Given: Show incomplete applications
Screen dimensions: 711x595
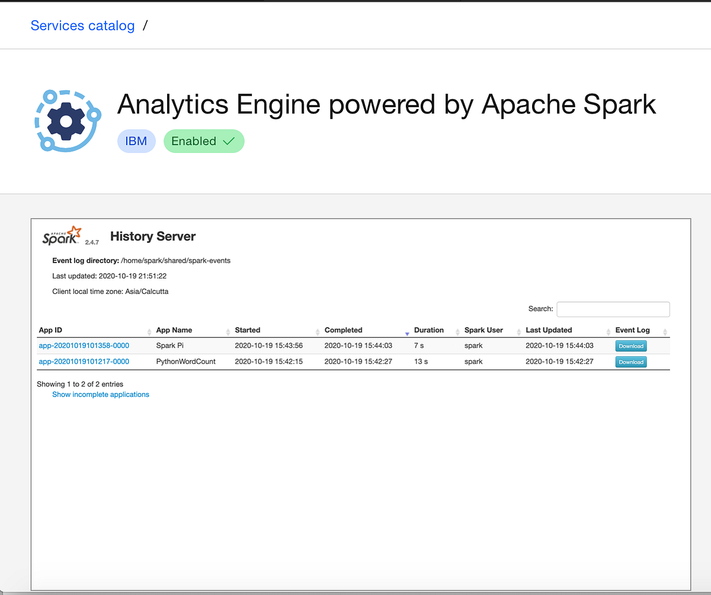Looking at the screenshot, I should point(100,394).
